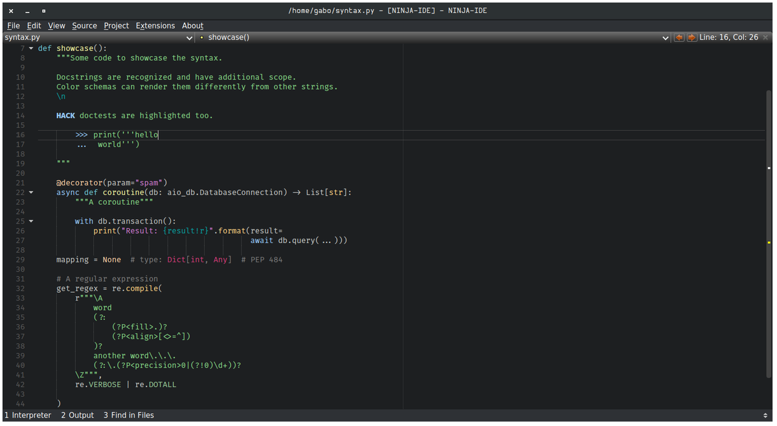Open the showcase() symbol dropdown
This screenshot has width=777, height=426.
click(434, 37)
